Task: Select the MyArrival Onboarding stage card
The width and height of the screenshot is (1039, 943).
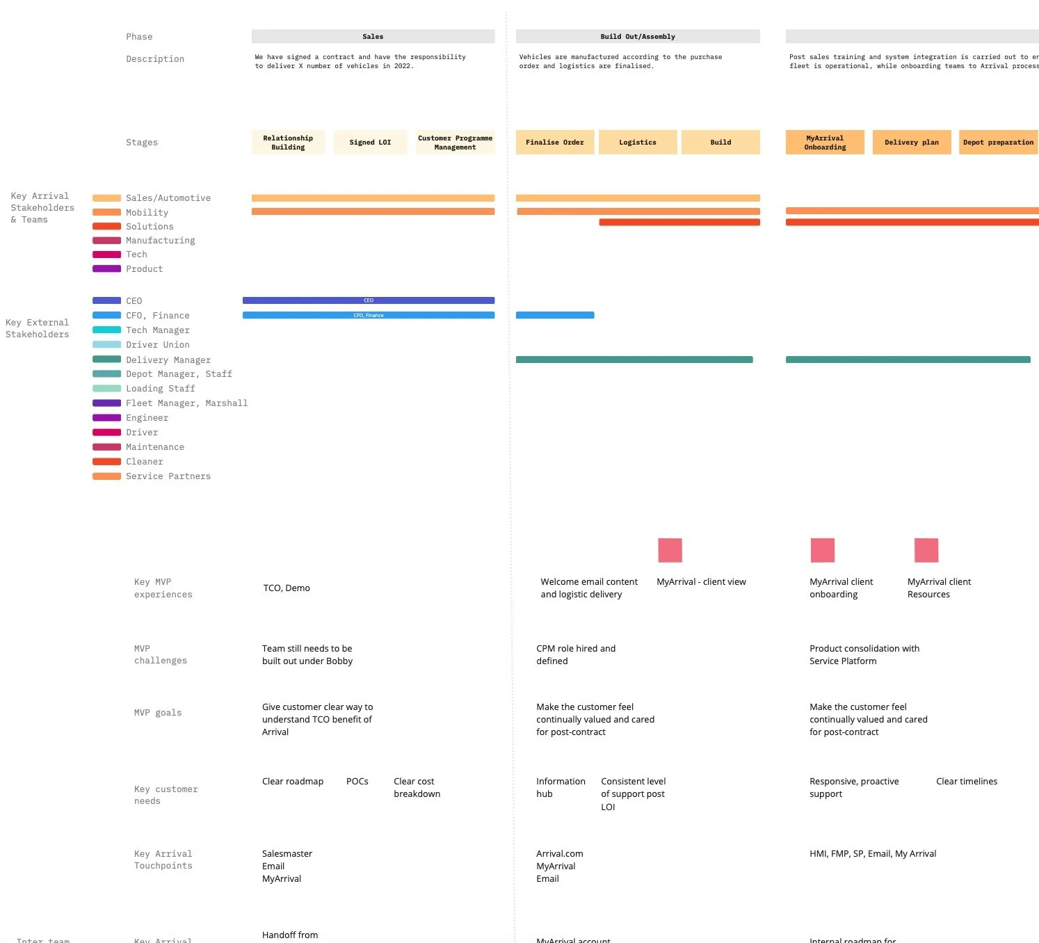Action: pyautogui.click(x=825, y=143)
